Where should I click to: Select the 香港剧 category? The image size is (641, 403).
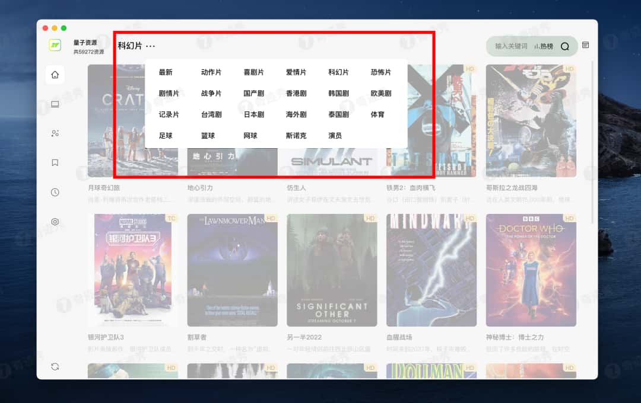296,94
